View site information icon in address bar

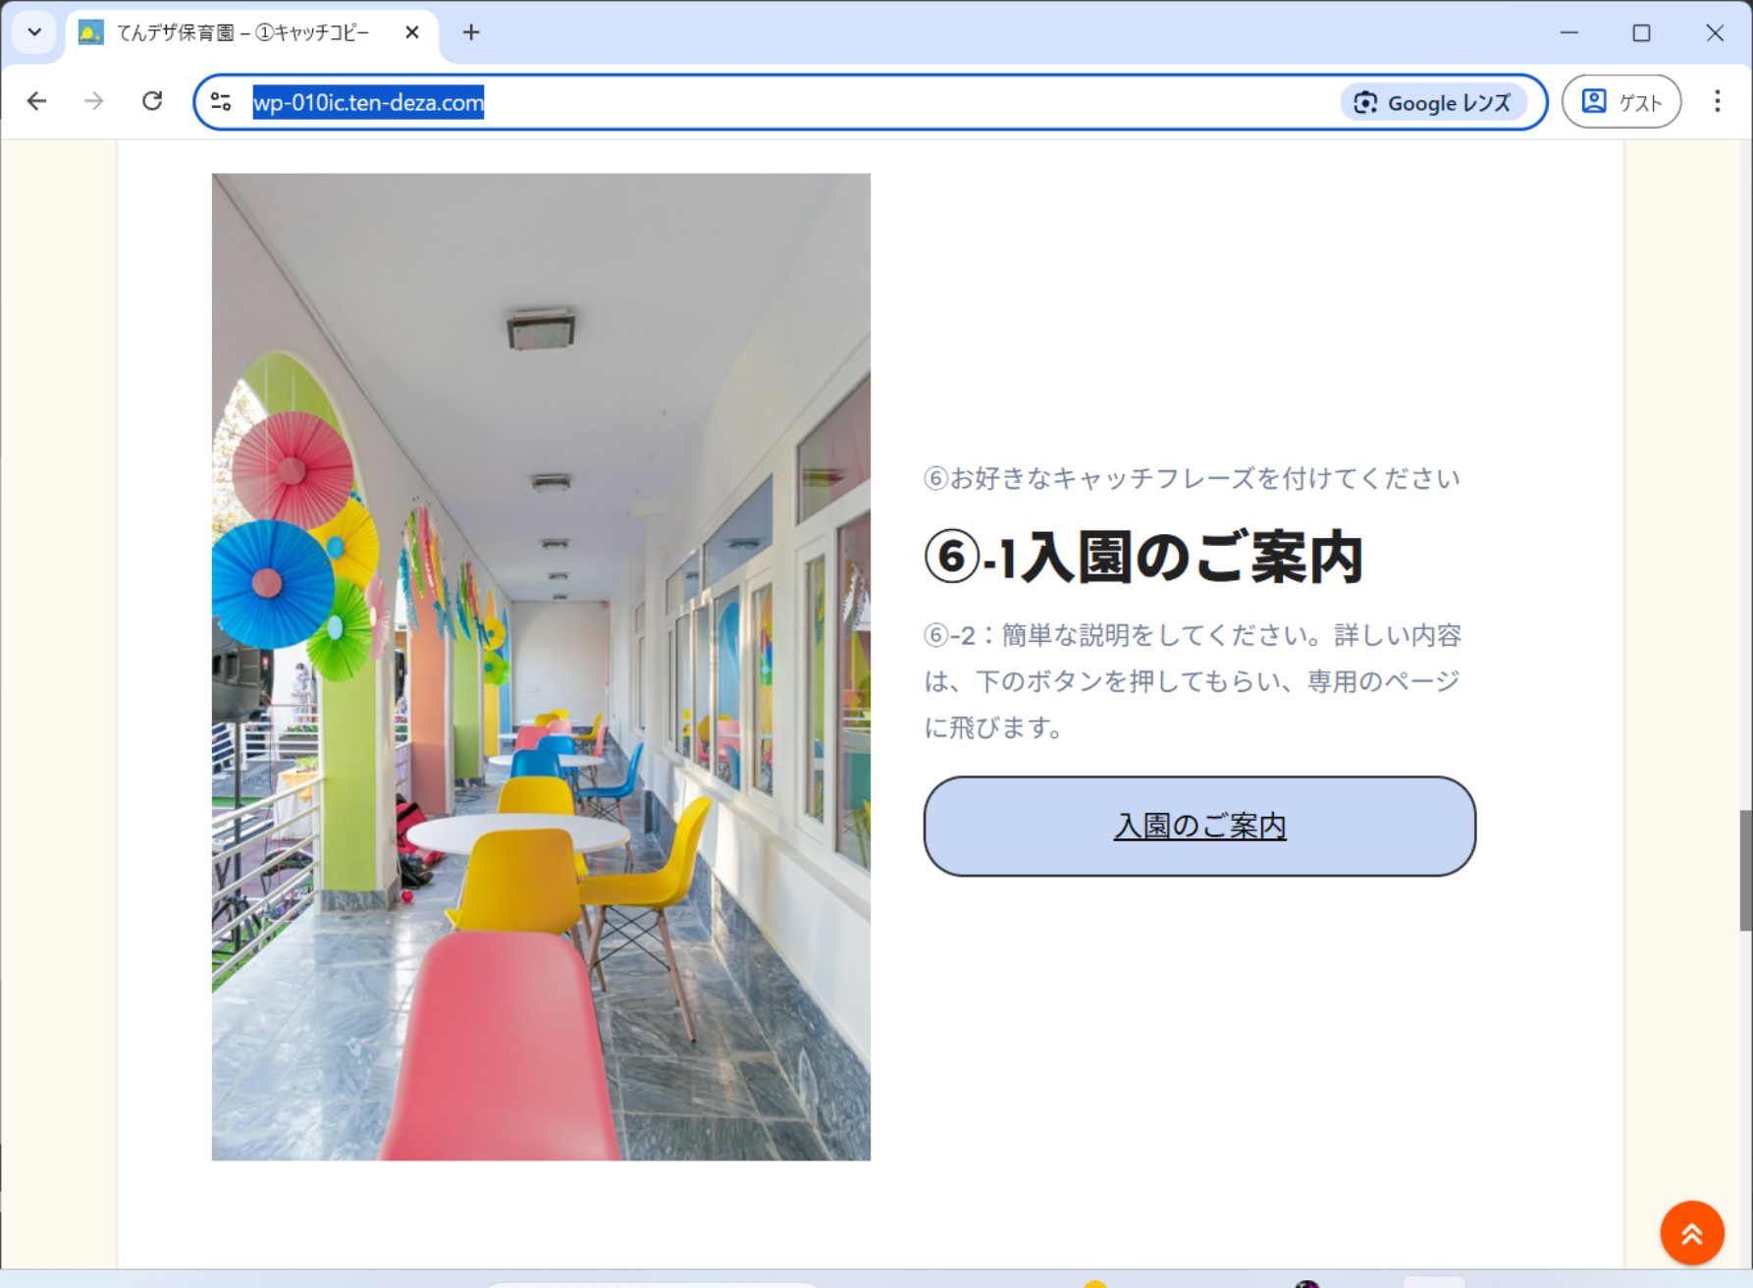[x=222, y=102]
